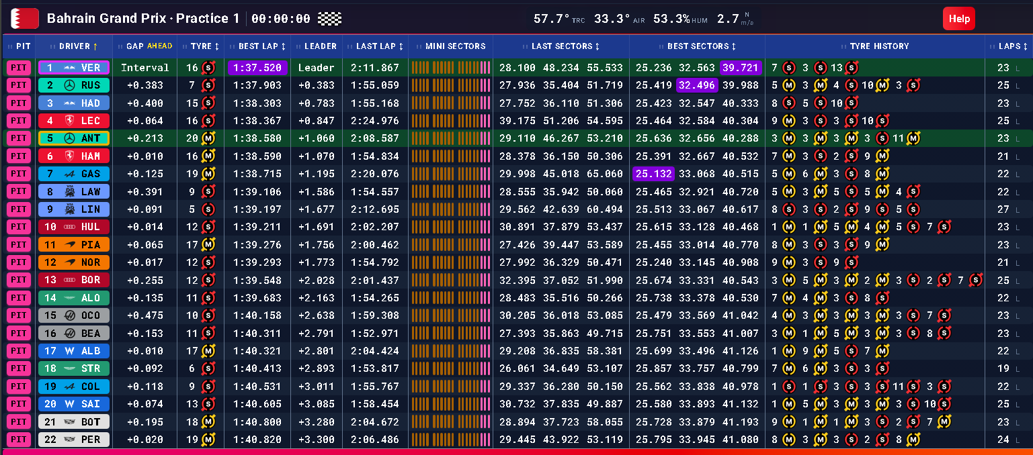The image size is (1033, 455).
Task: Click the mini sector bars in the GAS row
Action: point(450,174)
